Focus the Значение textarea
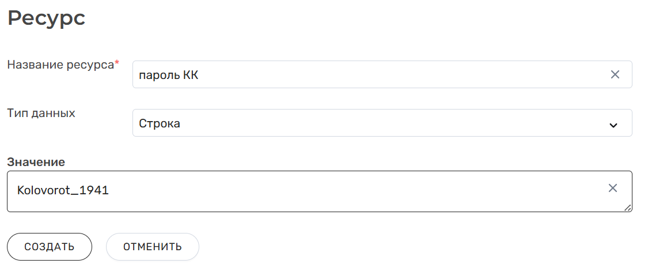648x275 pixels. (320, 191)
